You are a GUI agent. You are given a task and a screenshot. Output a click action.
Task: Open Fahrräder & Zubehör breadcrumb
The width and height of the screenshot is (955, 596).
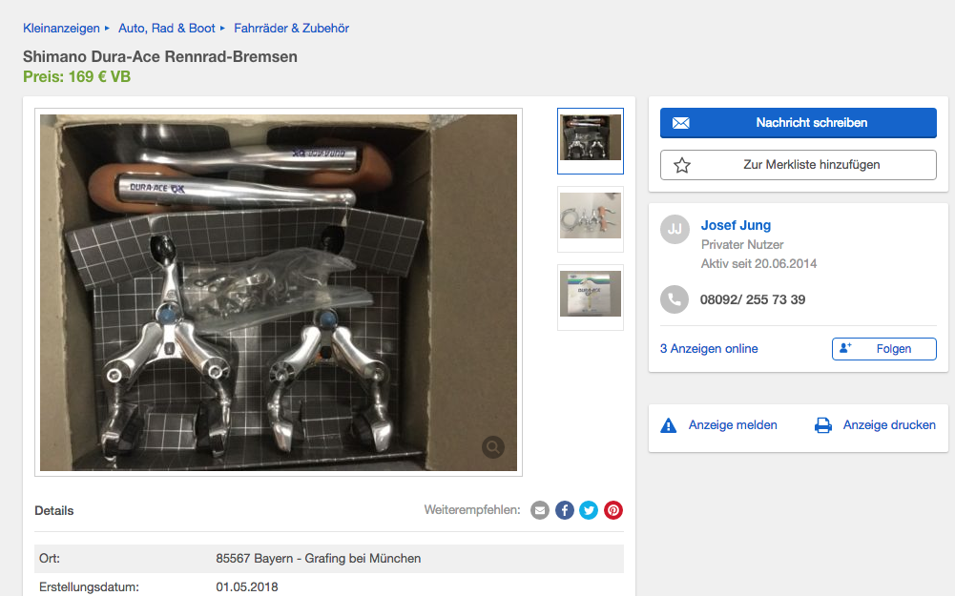[291, 28]
